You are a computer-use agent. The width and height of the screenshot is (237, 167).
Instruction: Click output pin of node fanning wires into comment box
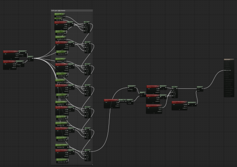(33, 58)
